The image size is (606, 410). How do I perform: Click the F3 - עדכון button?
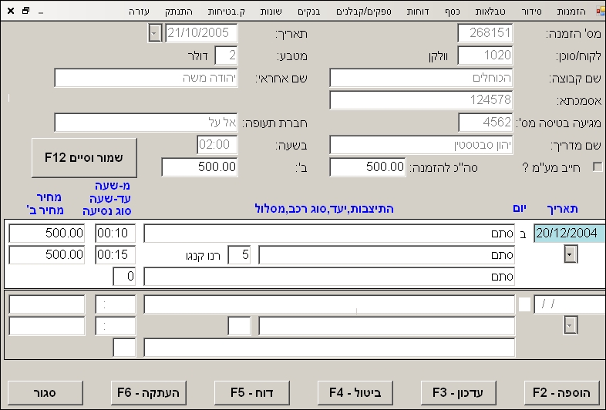tap(459, 393)
